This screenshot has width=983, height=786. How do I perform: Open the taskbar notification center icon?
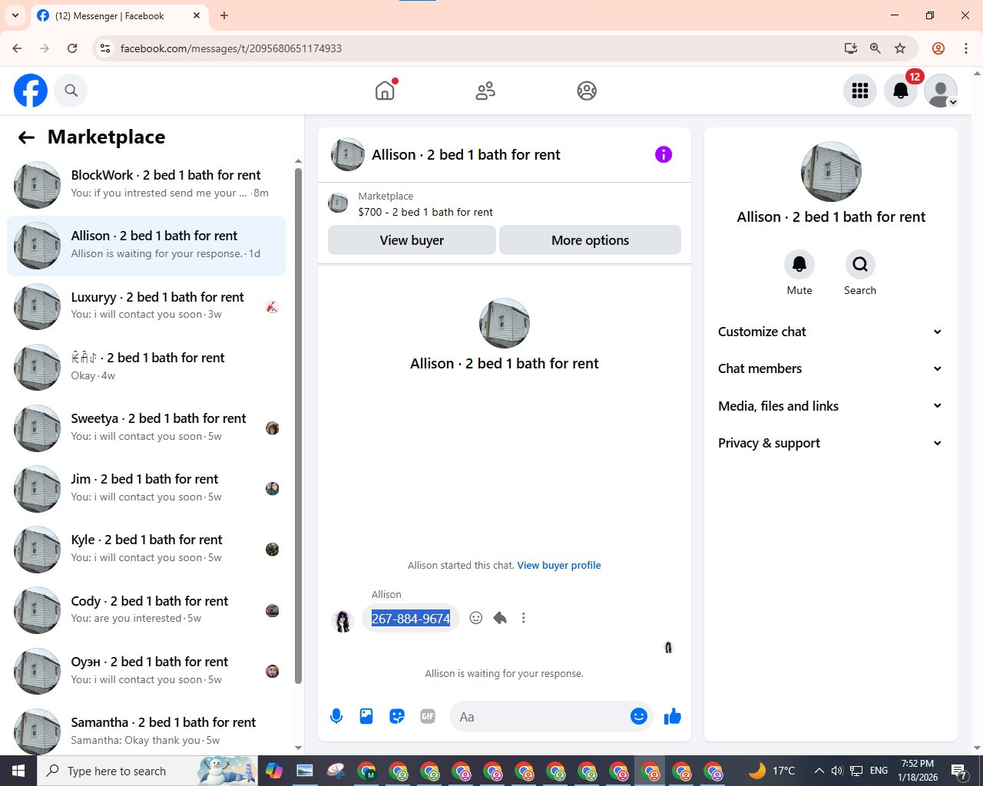[x=959, y=771]
